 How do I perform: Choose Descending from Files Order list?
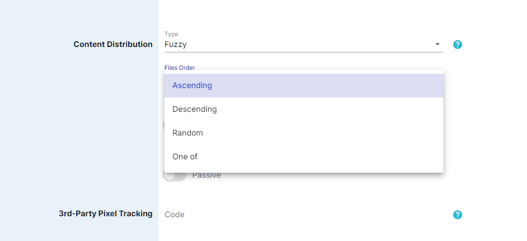click(x=304, y=109)
